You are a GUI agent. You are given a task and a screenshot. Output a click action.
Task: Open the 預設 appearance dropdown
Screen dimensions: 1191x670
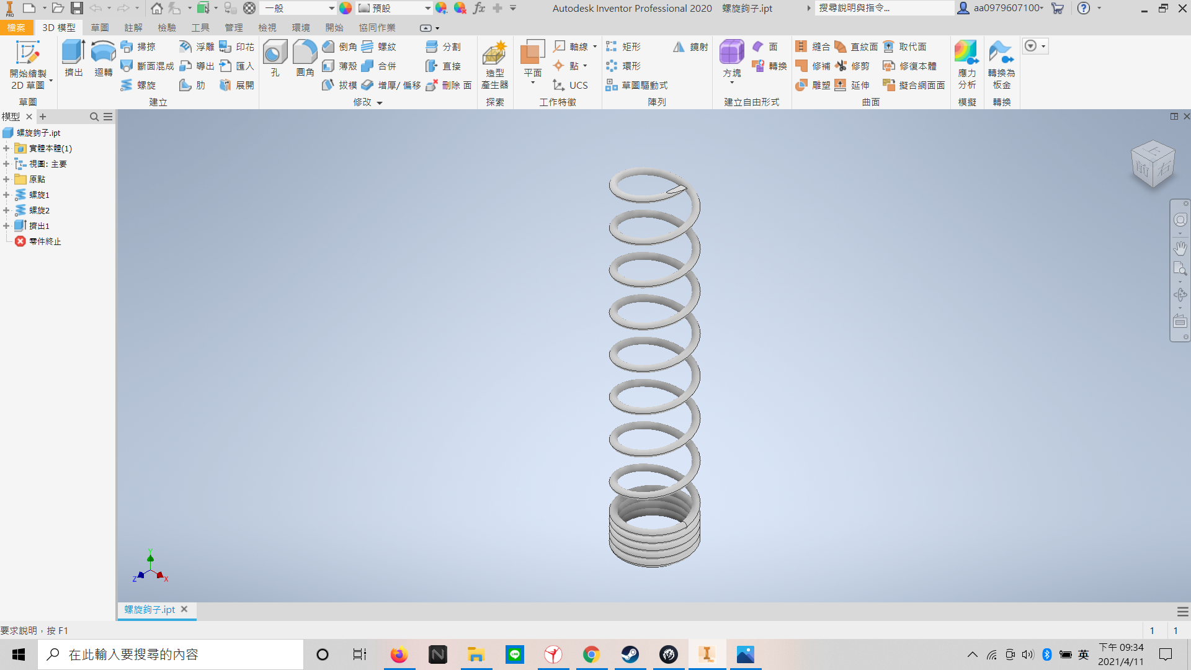(x=395, y=8)
